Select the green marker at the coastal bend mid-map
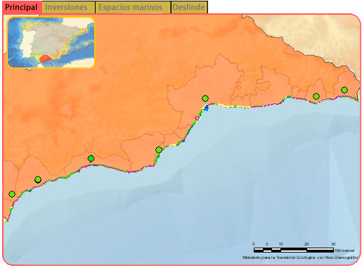This screenshot has width=362, height=268. coord(159,150)
